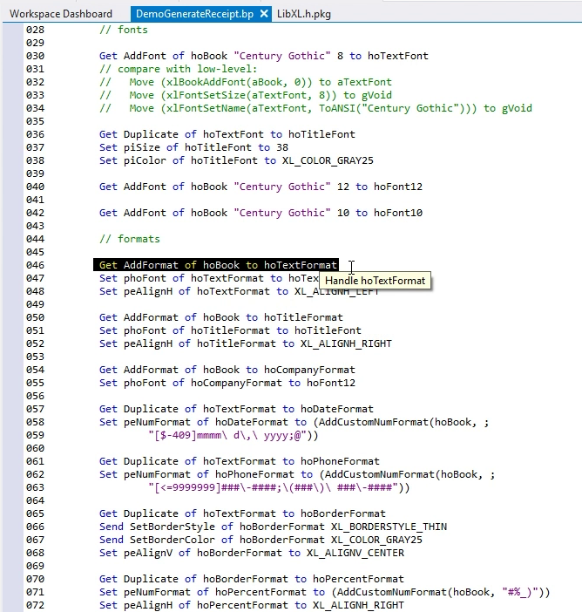Click line number 030 in the gutter

(35, 56)
